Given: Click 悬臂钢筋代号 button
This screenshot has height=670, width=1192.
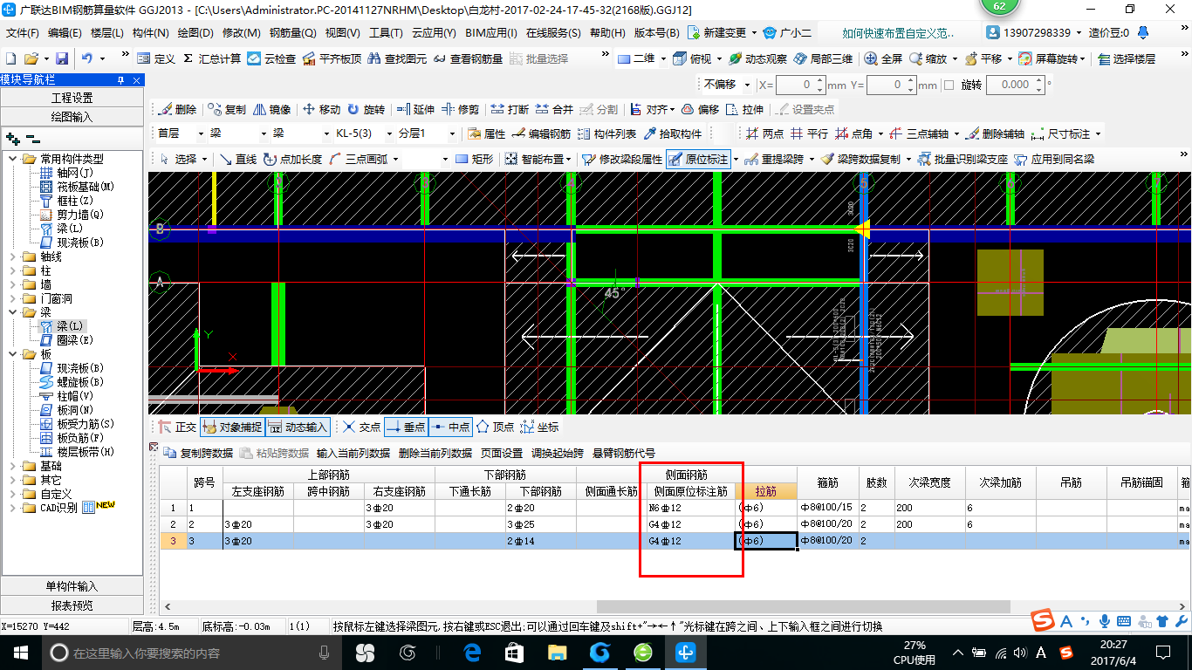Looking at the screenshot, I should pyautogui.click(x=623, y=453).
